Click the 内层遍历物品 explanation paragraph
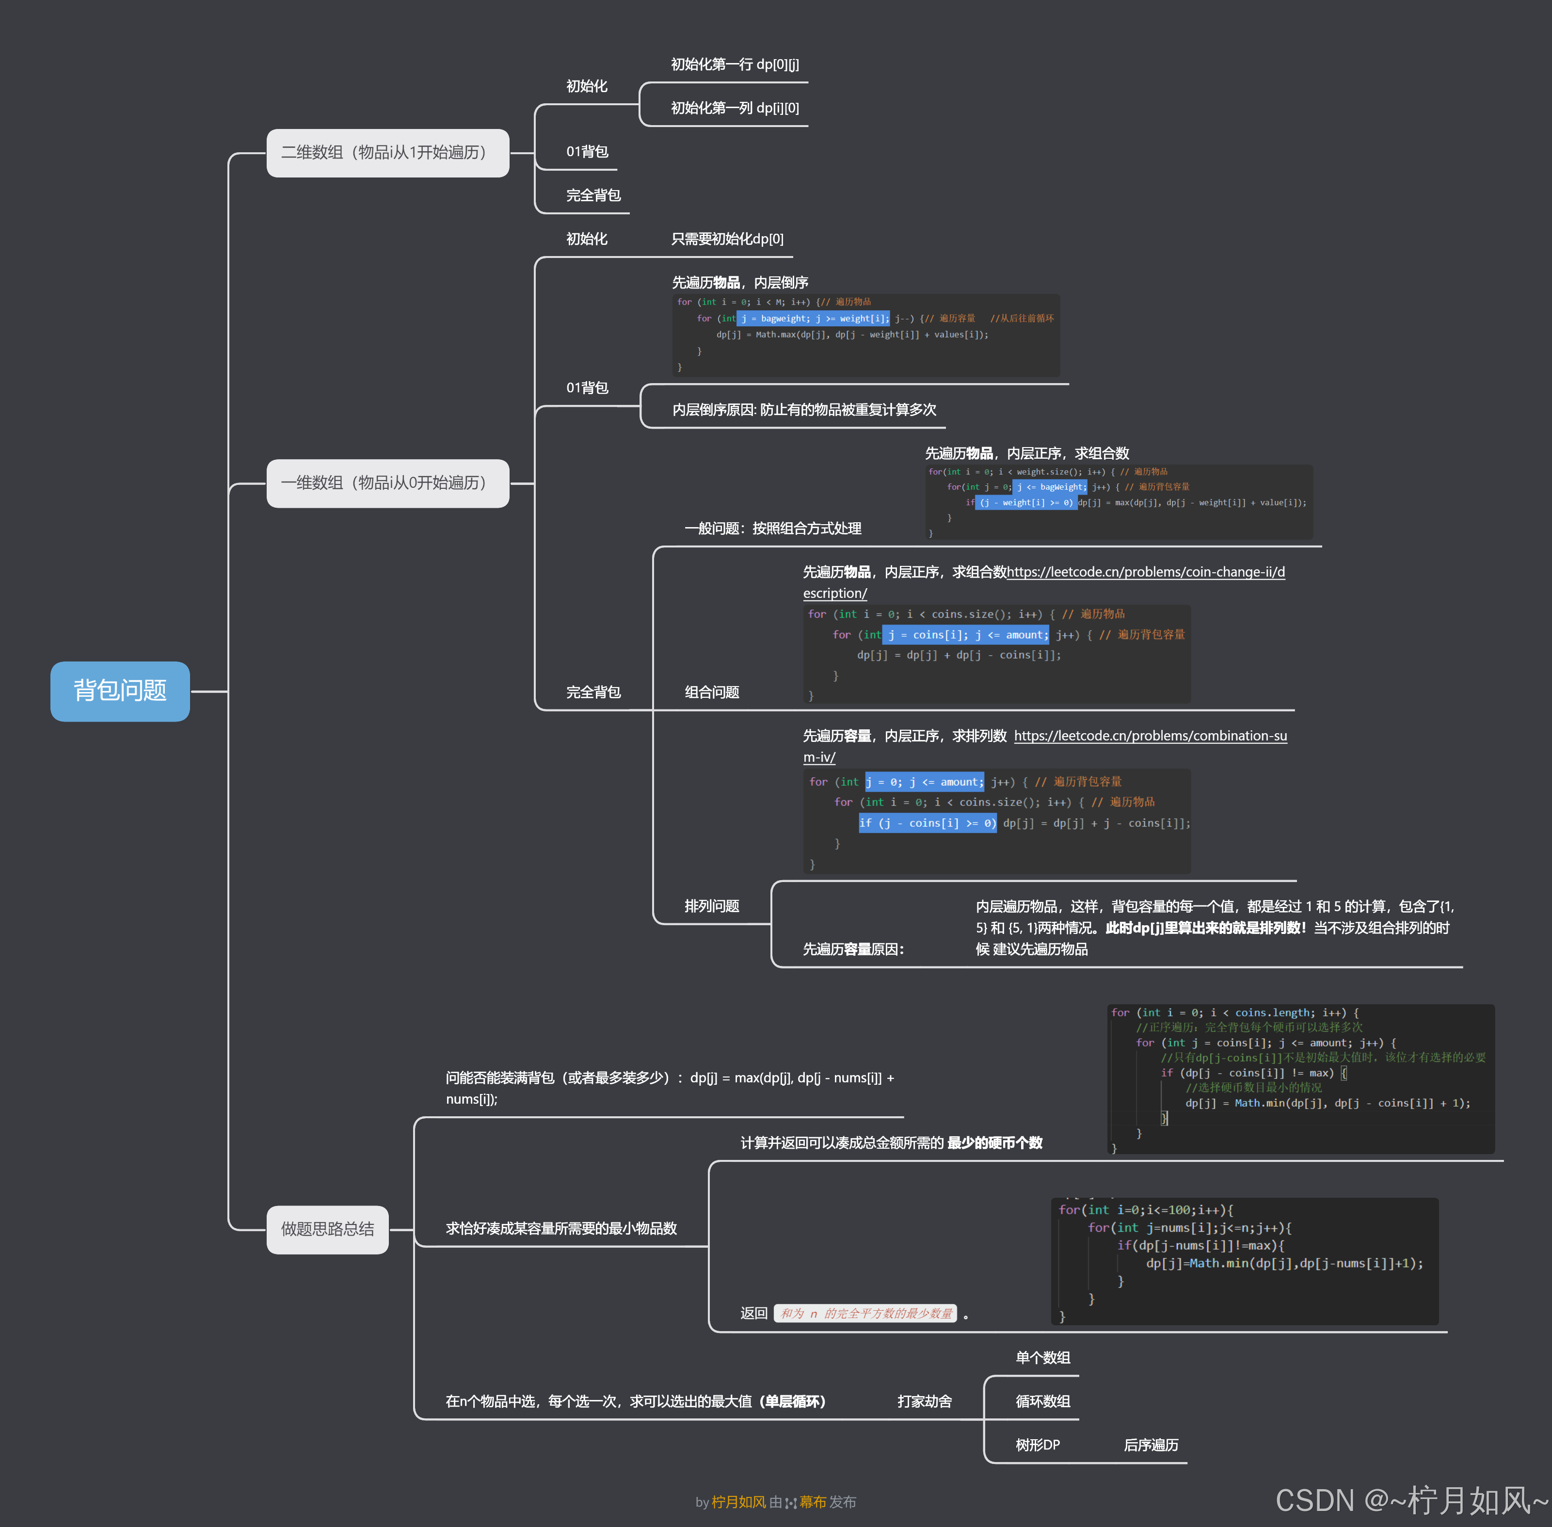1552x1527 pixels. point(1215,927)
